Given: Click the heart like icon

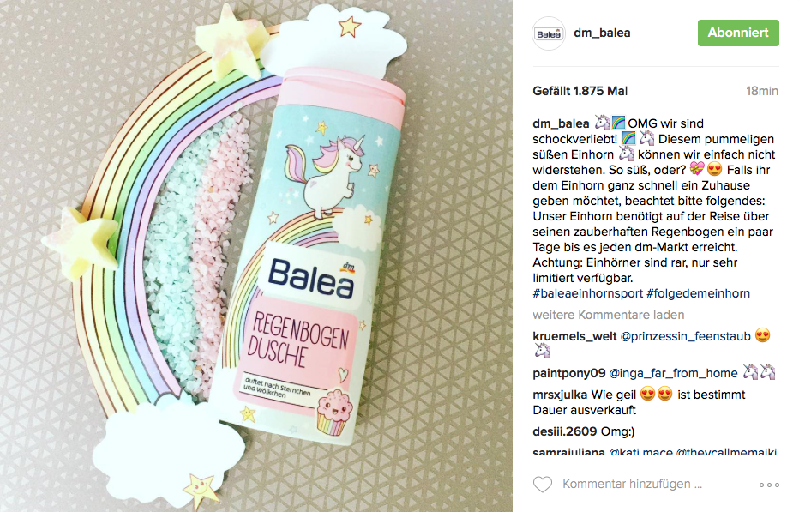Looking at the screenshot, I should [x=542, y=484].
